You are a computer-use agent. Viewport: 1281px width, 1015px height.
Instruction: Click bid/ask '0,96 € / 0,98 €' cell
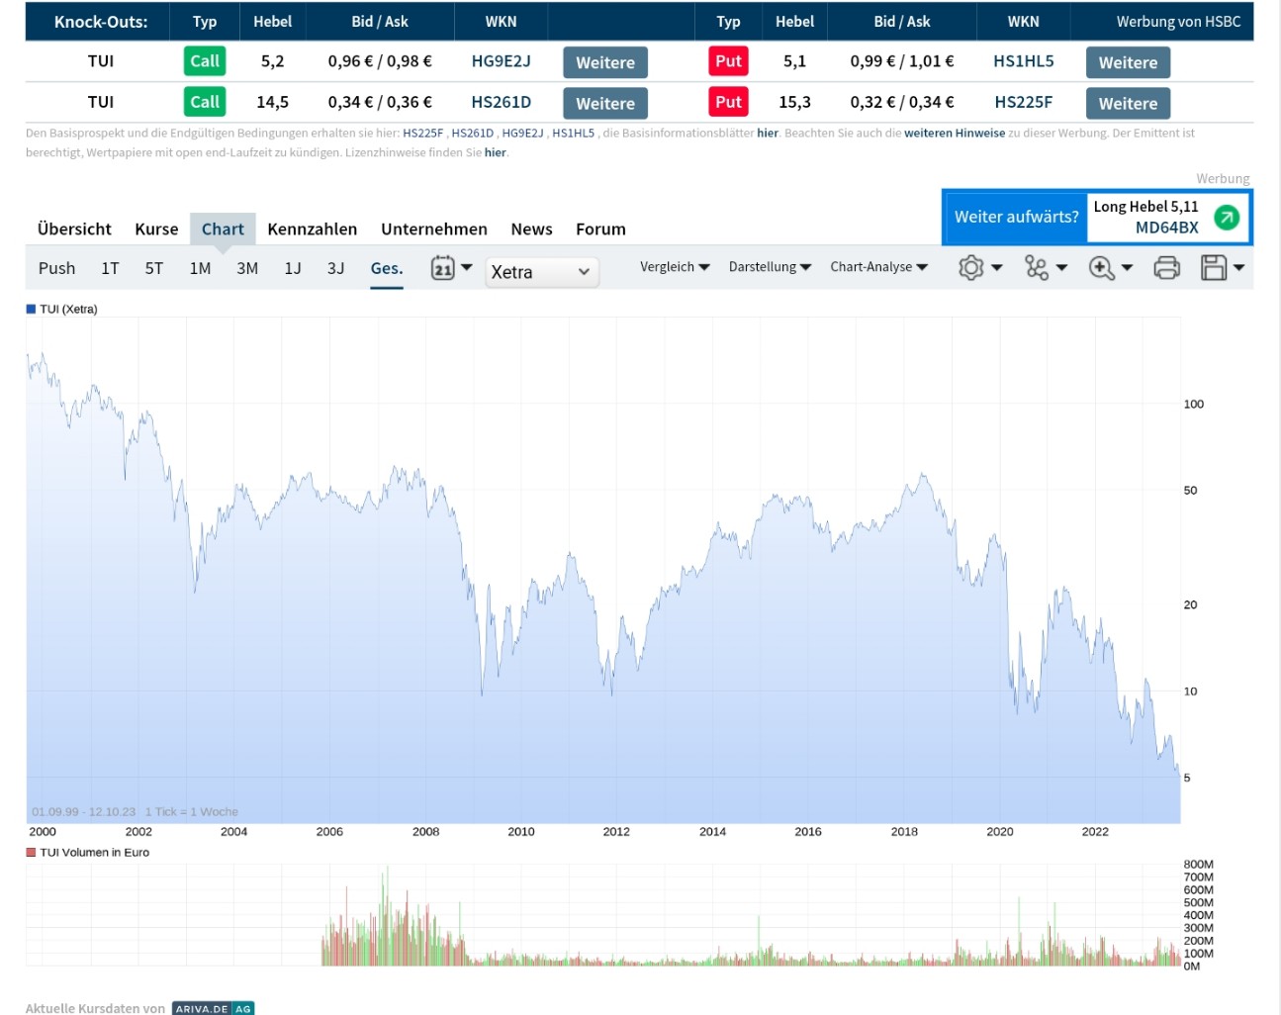click(x=380, y=61)
